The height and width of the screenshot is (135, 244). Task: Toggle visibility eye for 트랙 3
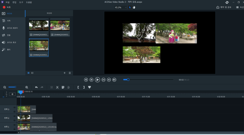(x=14, y=108)
